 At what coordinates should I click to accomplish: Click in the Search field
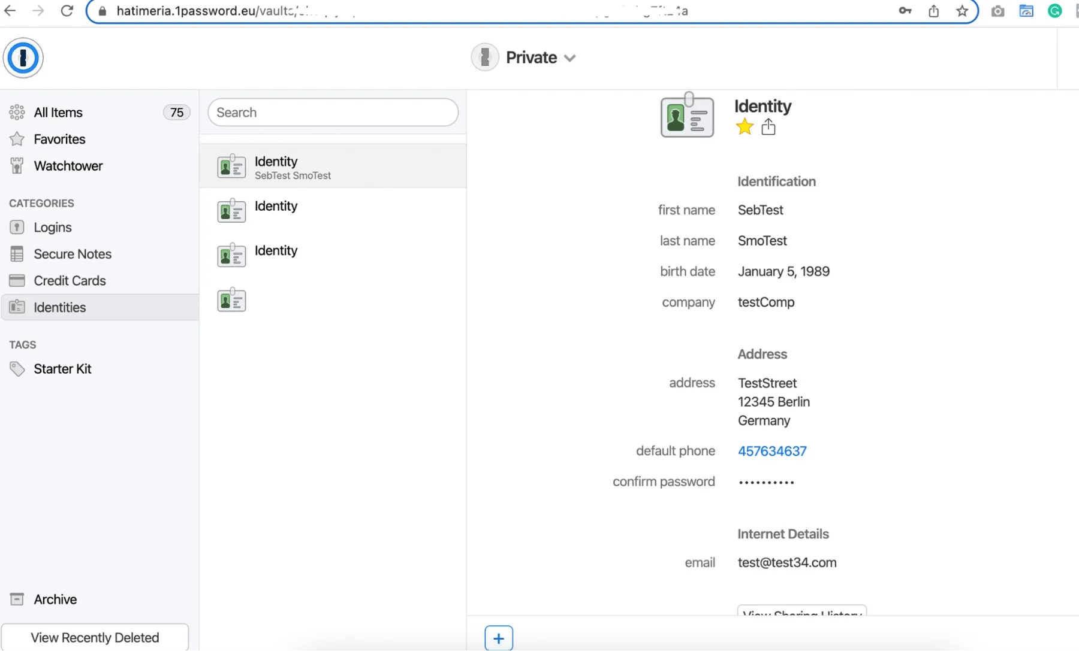pyautogui.click(x=333, y=113)
